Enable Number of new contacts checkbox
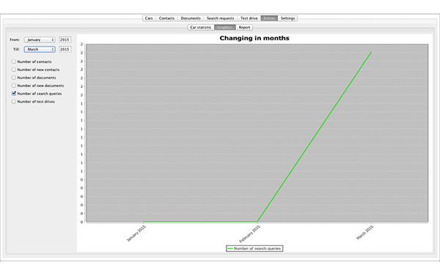440x275 pixels. point(14,70)
